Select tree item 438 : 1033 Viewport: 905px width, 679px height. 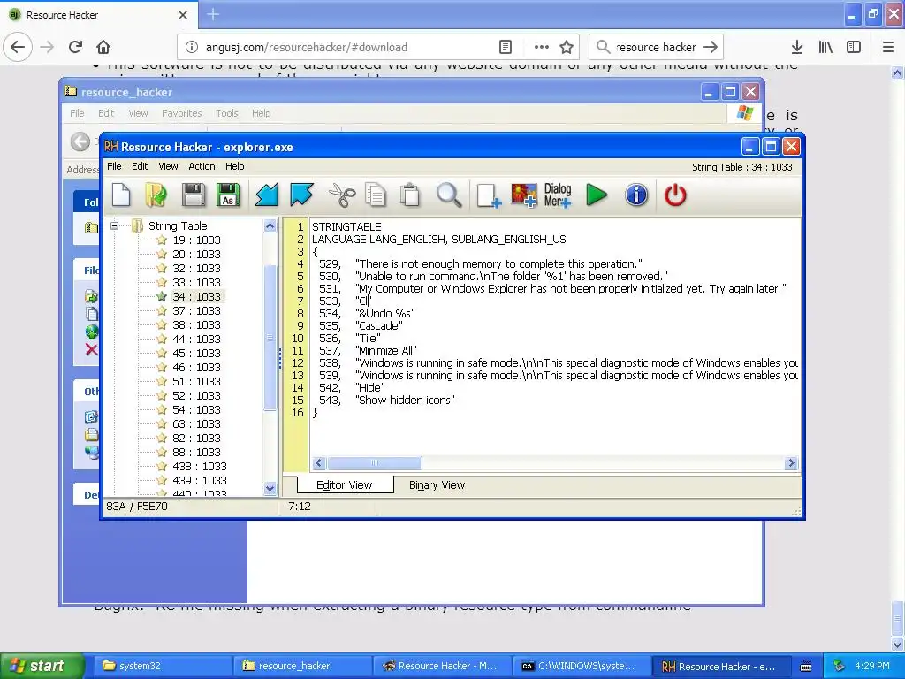(x=200, y=467)
